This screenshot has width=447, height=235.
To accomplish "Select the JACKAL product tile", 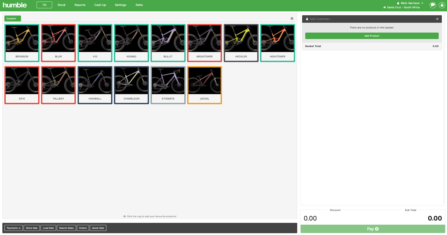I will tap(205, 85).
